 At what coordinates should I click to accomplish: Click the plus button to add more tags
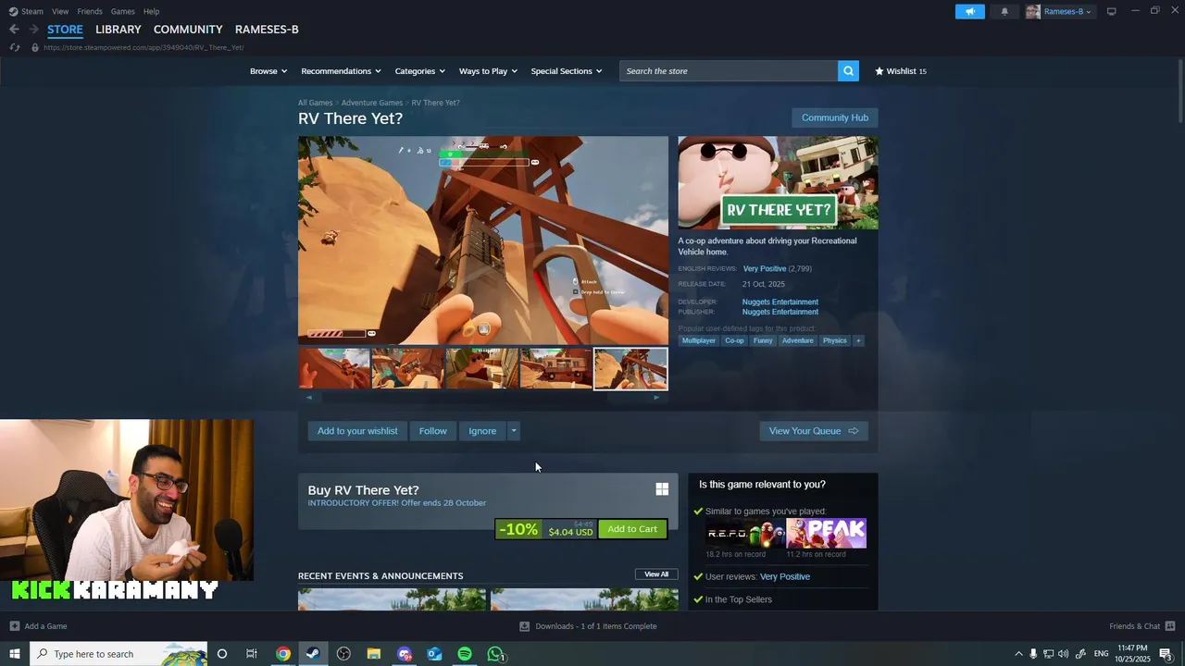(x=858, y=340)
